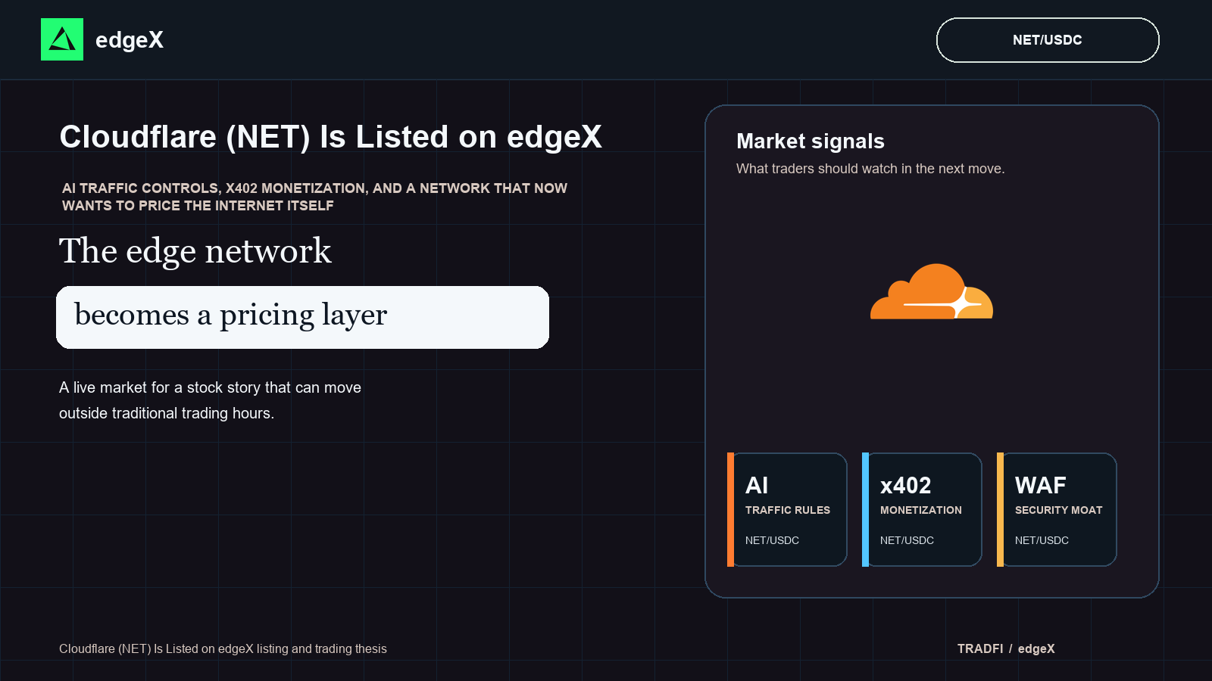The height and width of the screenshot is (681, 1212).
Task: Select the 'becomes a pricing layer' highlight box
Action: tap(302, 317)
